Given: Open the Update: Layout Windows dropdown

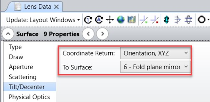Looking at the screenshot, I should (x=43, y=20).
